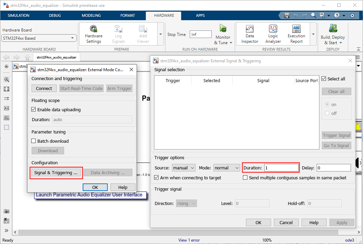Save the model with floppy disk icon
Viewport: 363px width, 244px height.
click(x=287, y=15)
